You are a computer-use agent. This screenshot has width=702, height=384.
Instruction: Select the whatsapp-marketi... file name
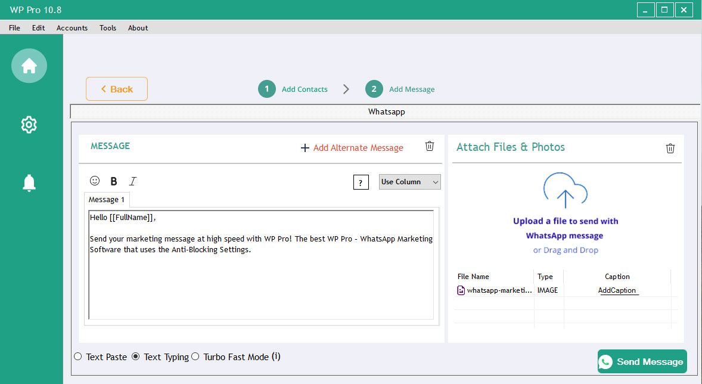click(499, 290)
